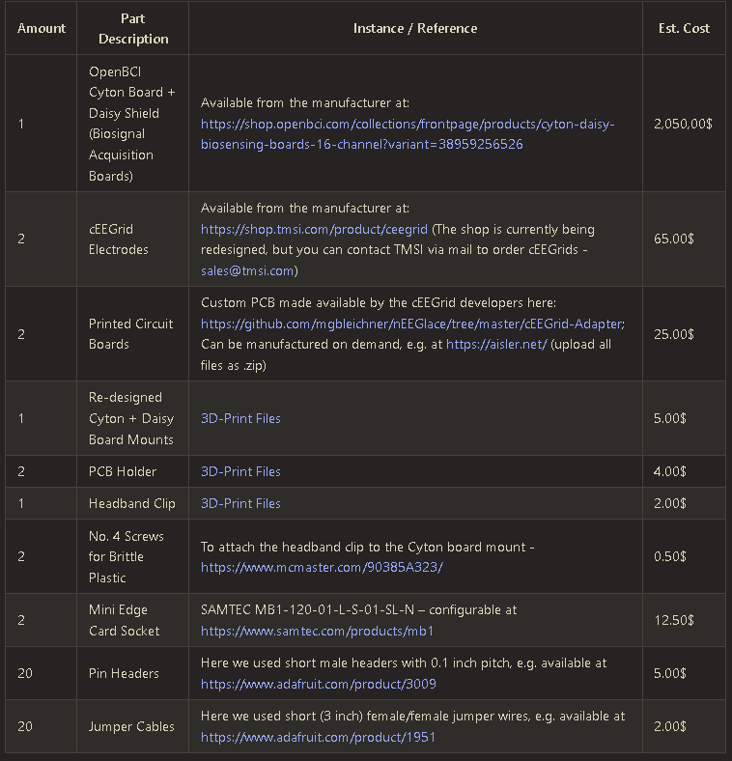
Task: Click the 2,050,00$ cost cell
Action: pyautogui.click(x=683, y=124)
